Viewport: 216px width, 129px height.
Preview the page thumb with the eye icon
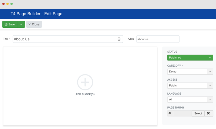[x=170, y=113]
